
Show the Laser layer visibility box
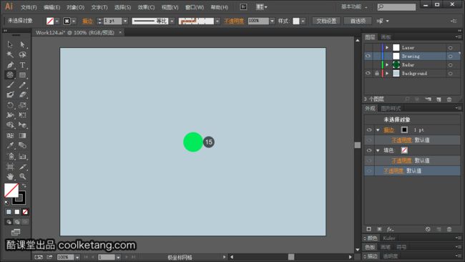pos(368,47)
